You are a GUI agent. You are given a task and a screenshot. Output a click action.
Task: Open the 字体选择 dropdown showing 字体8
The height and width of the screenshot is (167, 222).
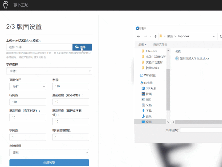[x=49, y=71]
